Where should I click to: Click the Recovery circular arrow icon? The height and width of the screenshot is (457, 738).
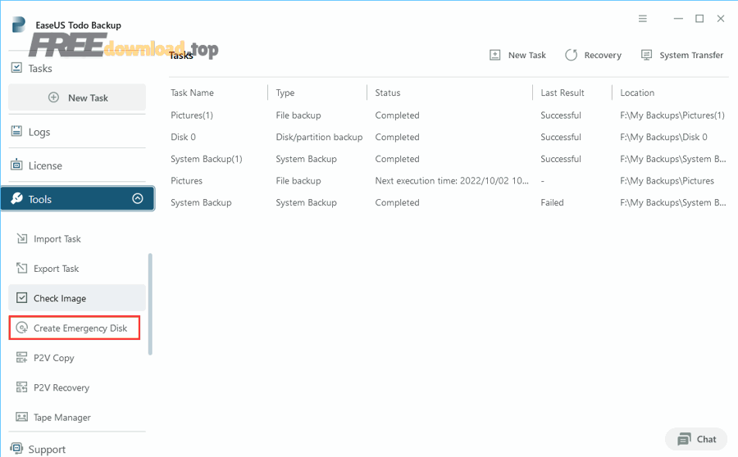coord(571,55)
